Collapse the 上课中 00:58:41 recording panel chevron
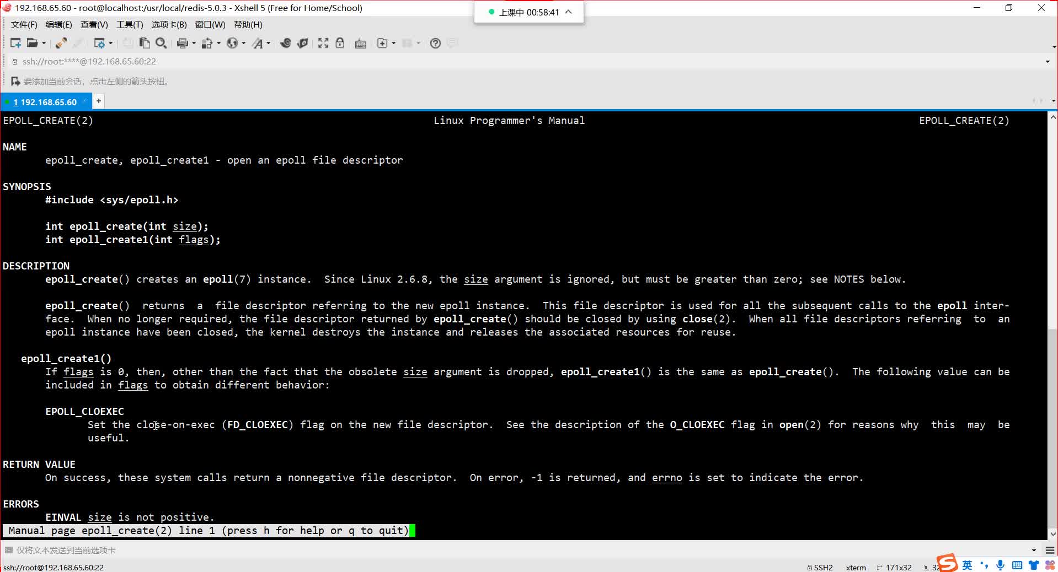This screenshot has width=1058, height=572. pyautogui.click(x=569, y=12)
